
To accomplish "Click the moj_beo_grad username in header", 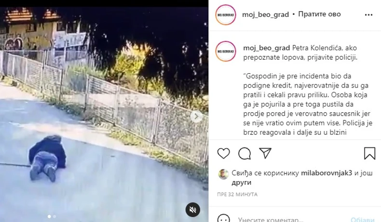I will point(265,14).
